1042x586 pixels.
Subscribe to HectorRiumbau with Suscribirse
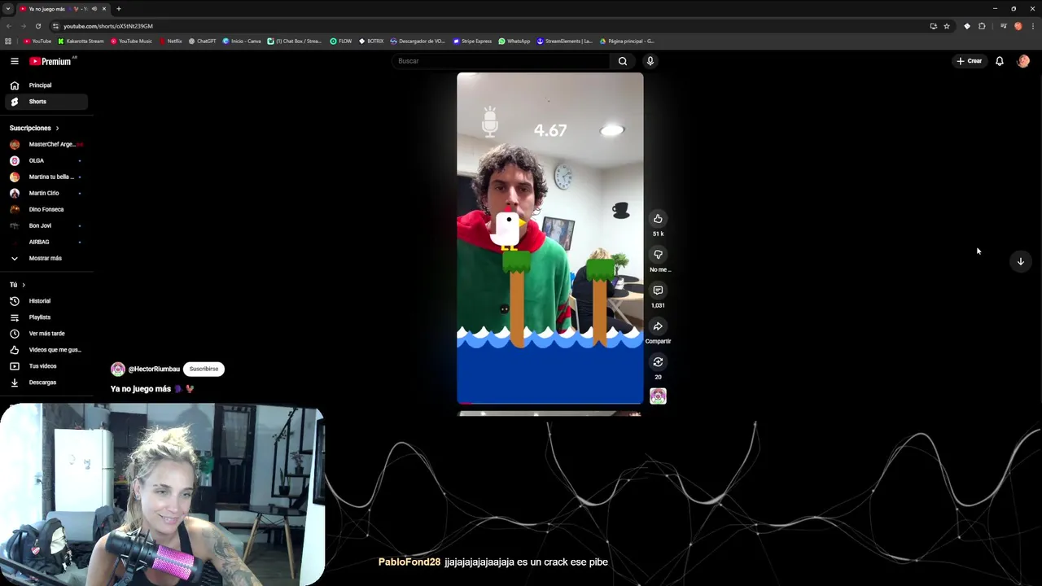pyautogui.click(x=204, y=369)
